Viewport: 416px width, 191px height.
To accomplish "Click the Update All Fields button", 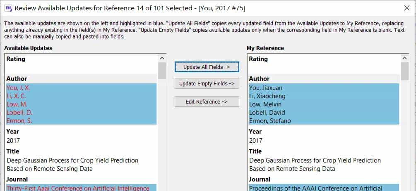I will click(x=207, y=67).
